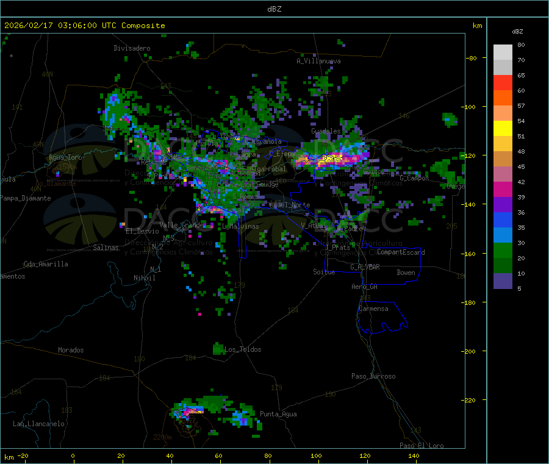549x464 pixels.
Task: Click the 'A_Villanueva' map label
Action: (318, 61)
